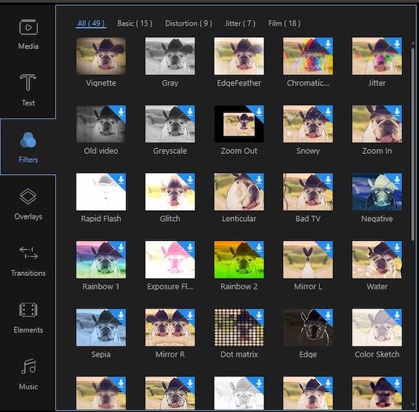Image resolution: width=419 pixels, height=412 pixels.
Task: Click the Gray filter label
Action: click(x=170, y=83)
